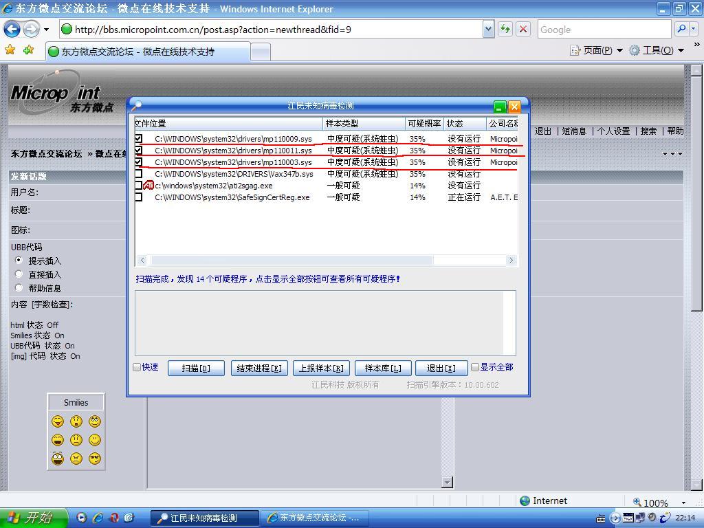
Task: Click the forum 退出 link
Action: point(543,131)
